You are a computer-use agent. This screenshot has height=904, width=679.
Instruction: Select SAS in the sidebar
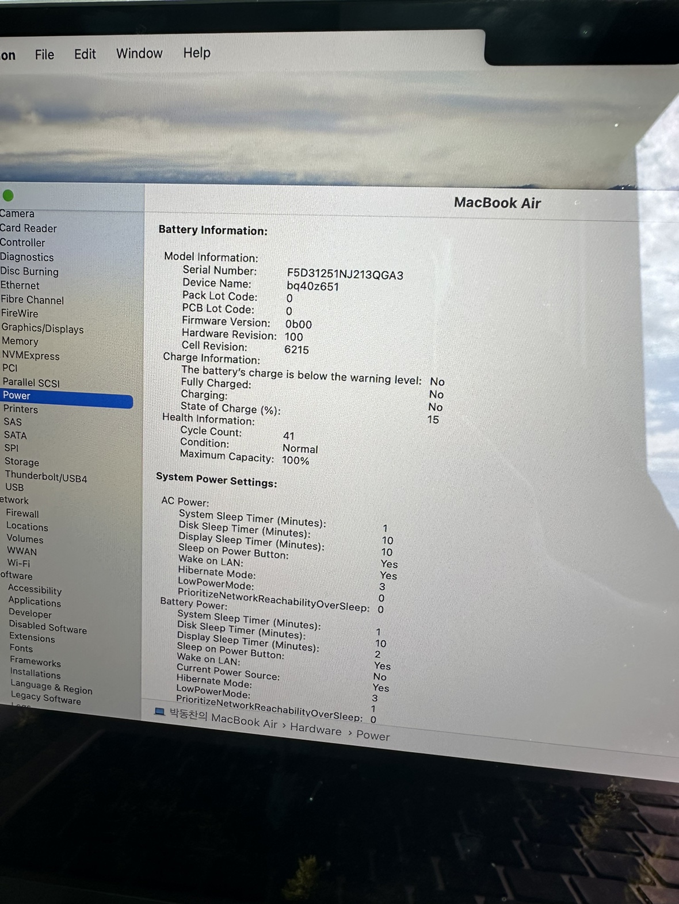click(x=13, y=422)
